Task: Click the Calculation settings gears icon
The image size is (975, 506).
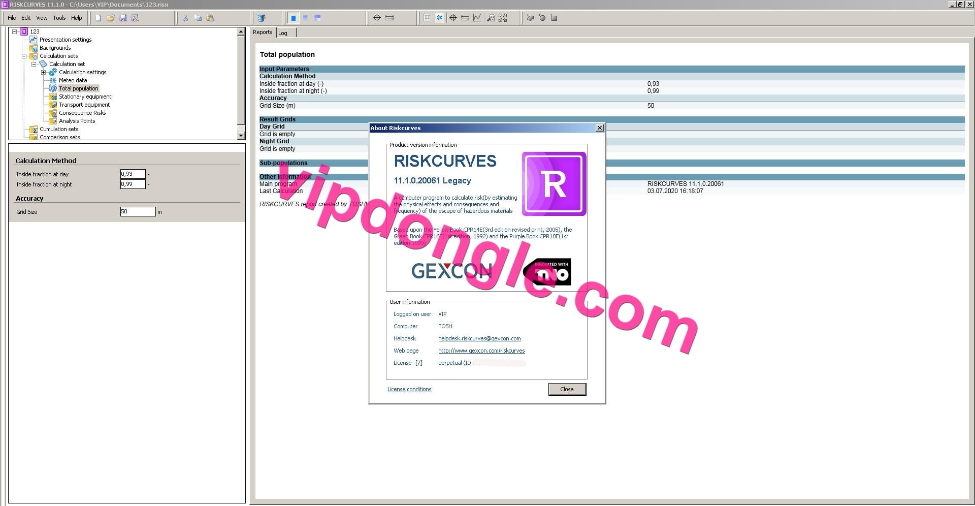Action: (x=53, y=72)
